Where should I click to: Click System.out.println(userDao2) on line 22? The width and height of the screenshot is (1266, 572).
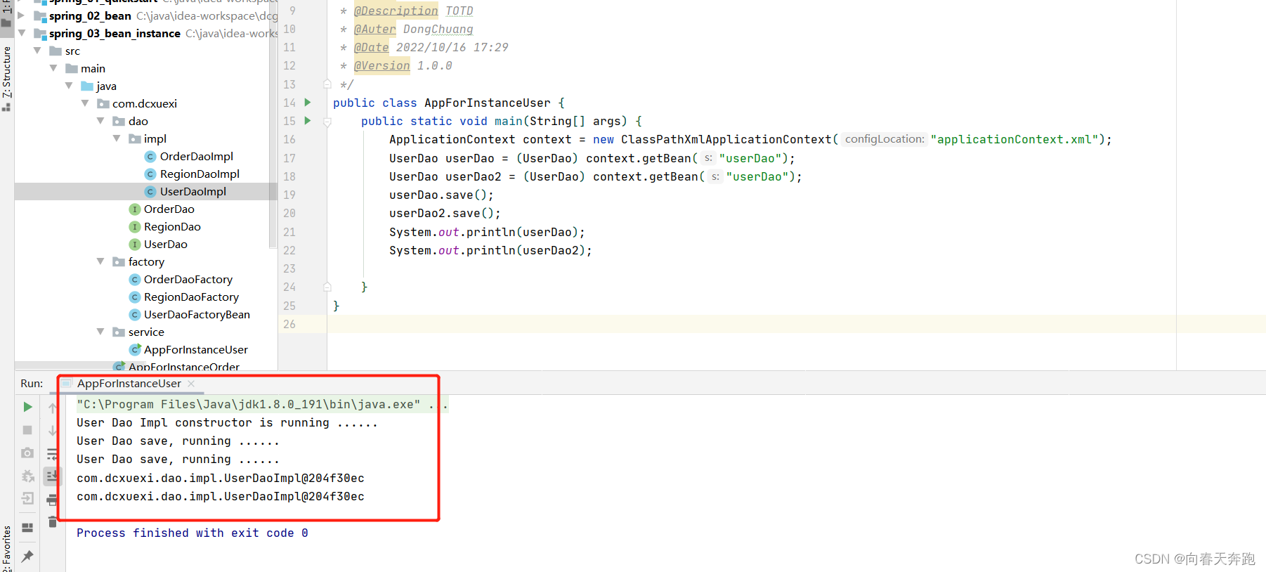[x=491, y=250]
